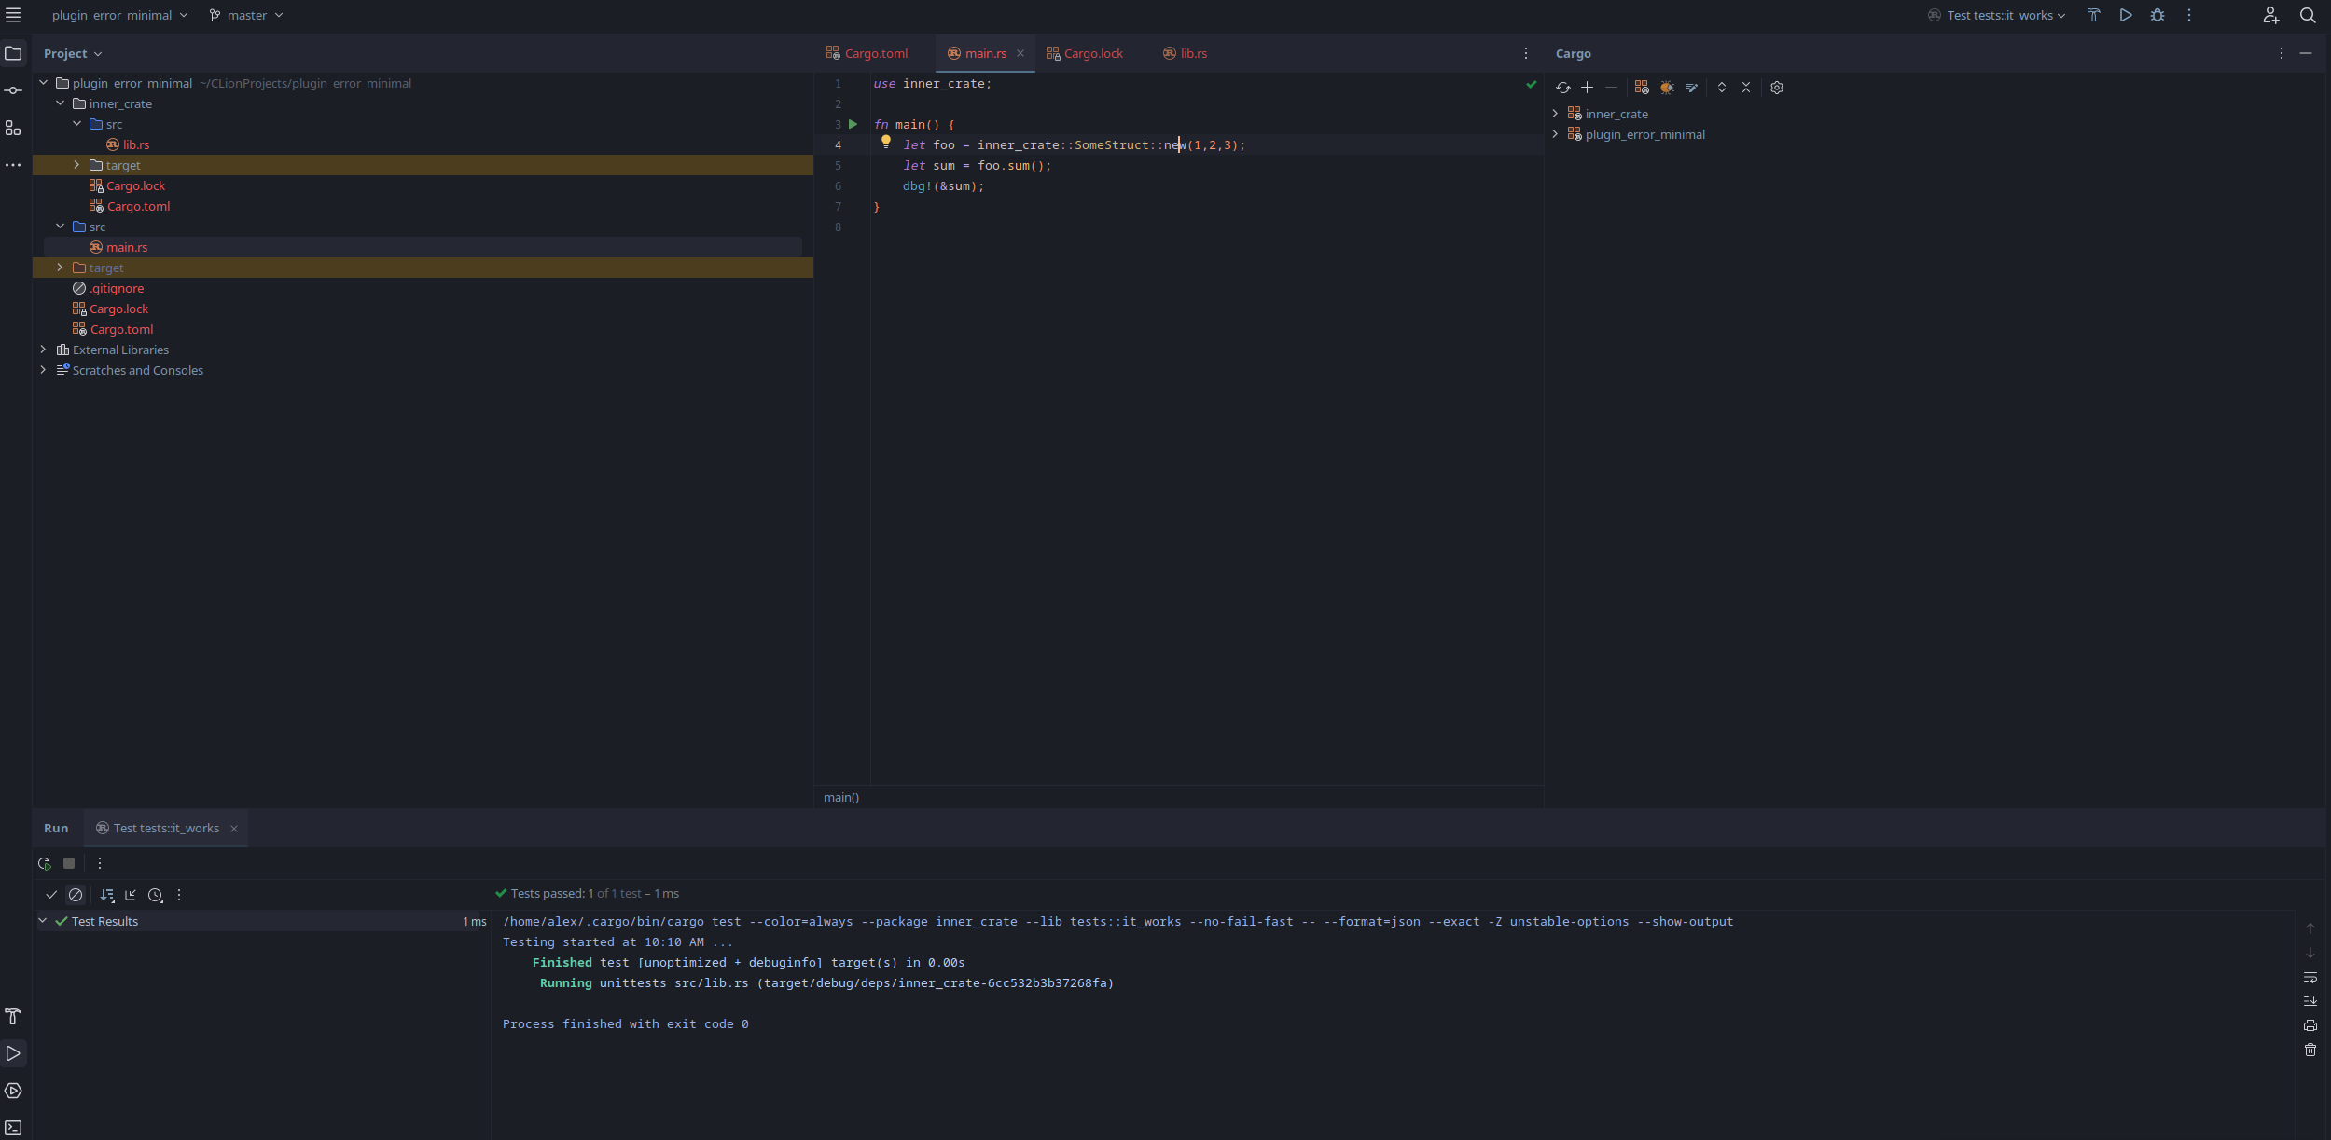This screenshot has height=1140, width=2331.
Task: Build the project with top hammer icon
Action: click(x=2093, y=15)
